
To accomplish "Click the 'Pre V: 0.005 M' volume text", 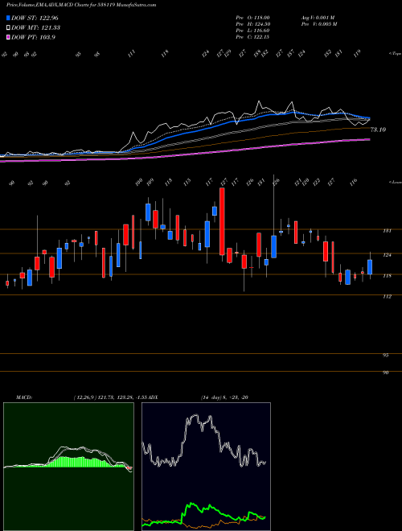I will pyautogui.click(x=318, y=24).
